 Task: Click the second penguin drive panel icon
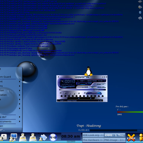pyautogui.click(x=33, y=137)
